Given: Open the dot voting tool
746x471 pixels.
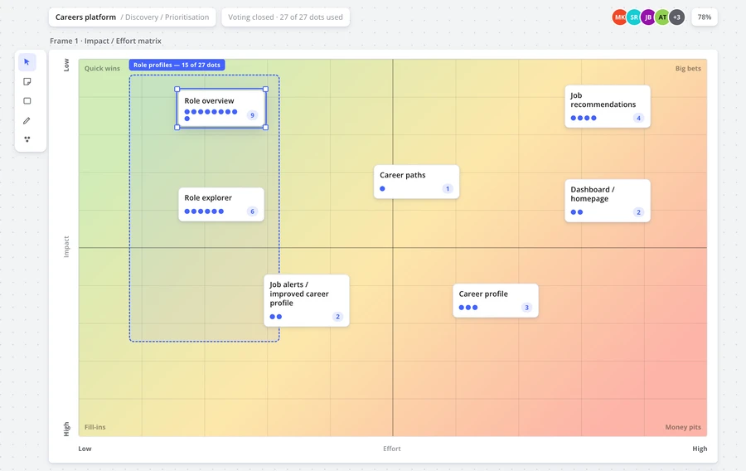Looking at the screenshot, I should pos(27,139).
